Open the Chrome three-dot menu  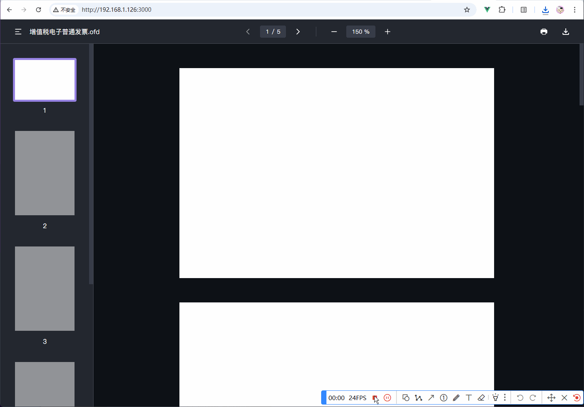(x=575, y=10)
